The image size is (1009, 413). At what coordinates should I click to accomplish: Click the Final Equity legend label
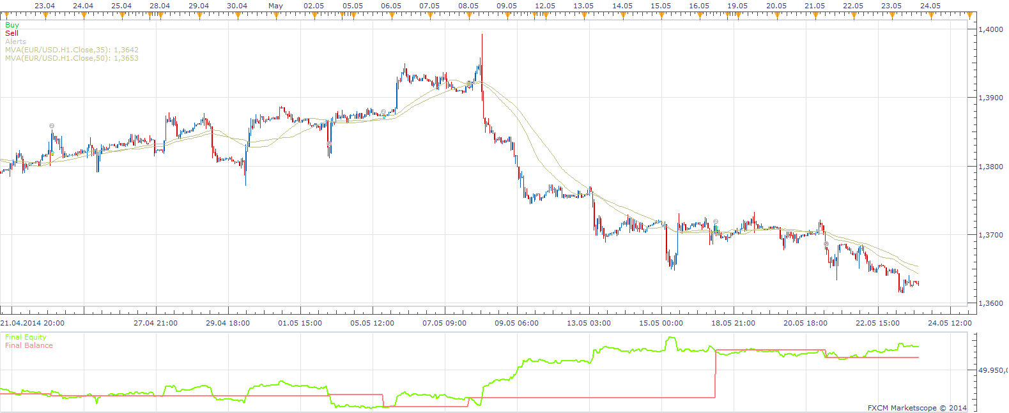pyautogui.click(x=26, y=337)
